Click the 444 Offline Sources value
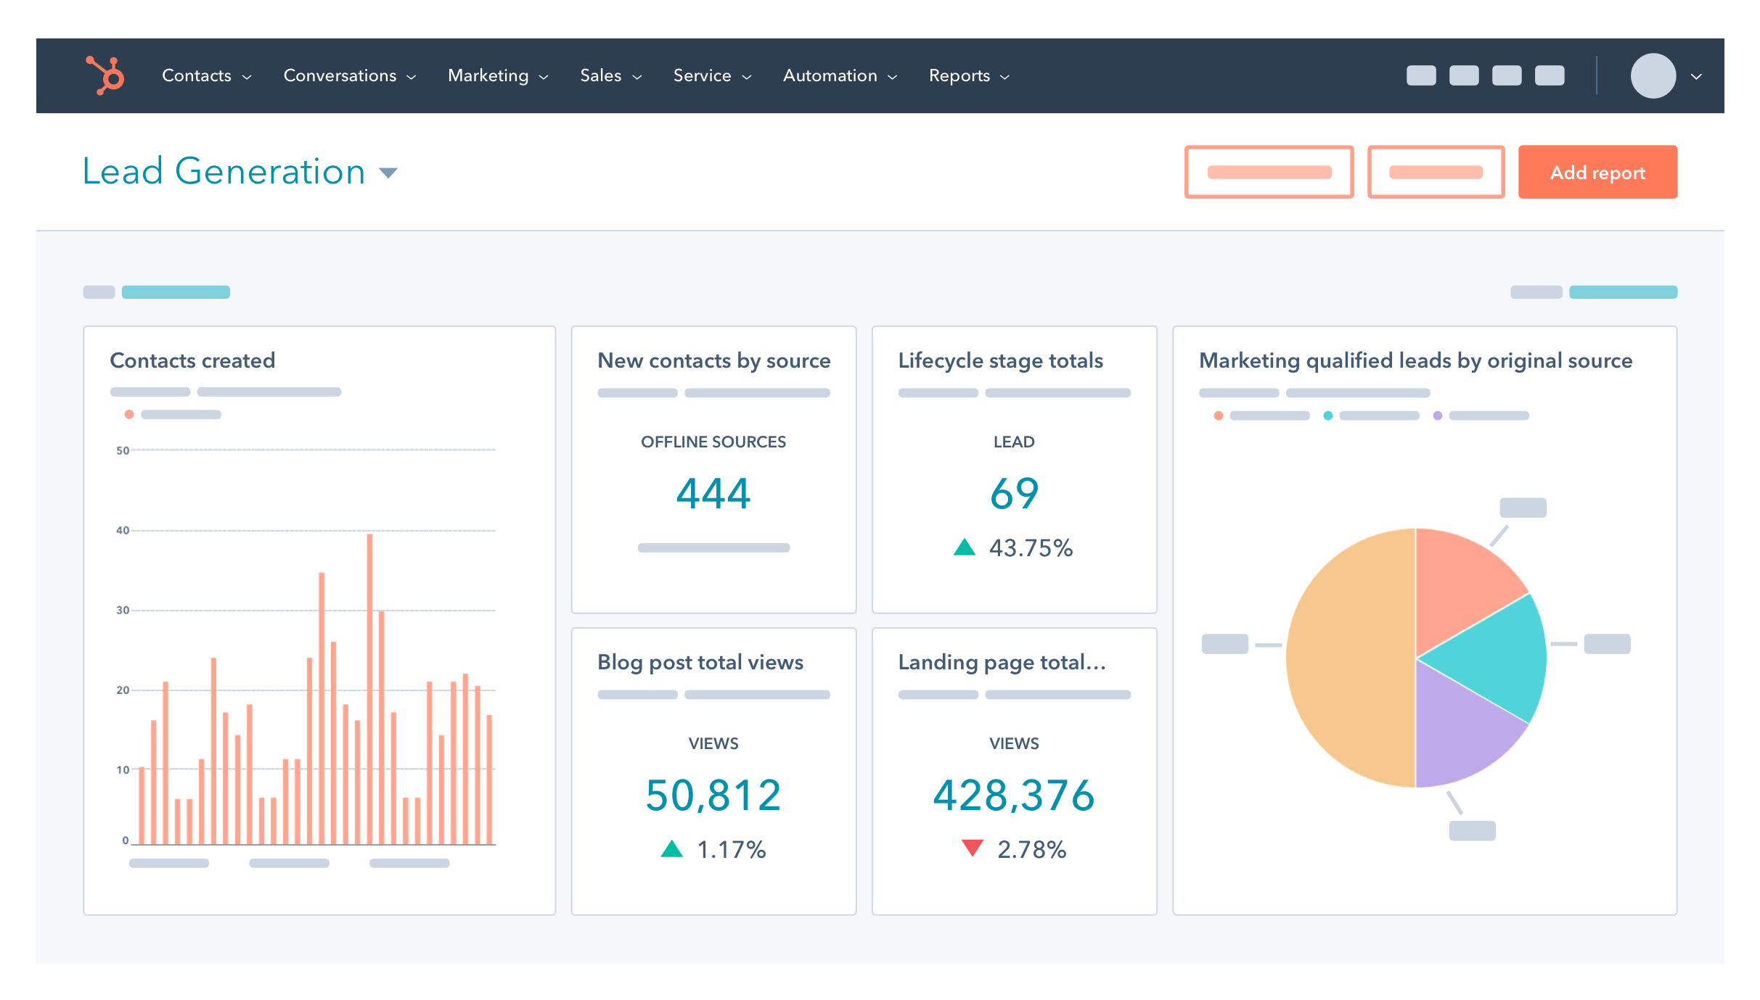 click(x=713, y=494)
